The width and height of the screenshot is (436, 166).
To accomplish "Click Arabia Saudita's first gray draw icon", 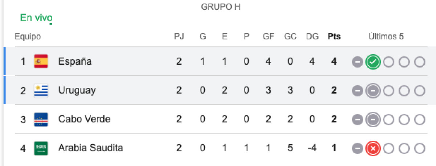I will tap(358, 148).
